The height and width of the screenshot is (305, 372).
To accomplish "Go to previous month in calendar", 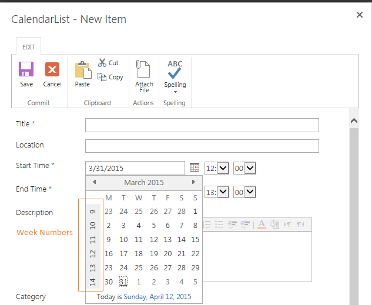I will pyautogui.click(x=94, y=182).
